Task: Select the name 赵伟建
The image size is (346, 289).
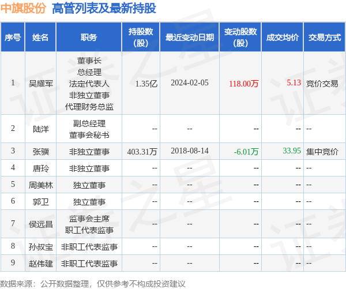Action: [x=40, y=264]
